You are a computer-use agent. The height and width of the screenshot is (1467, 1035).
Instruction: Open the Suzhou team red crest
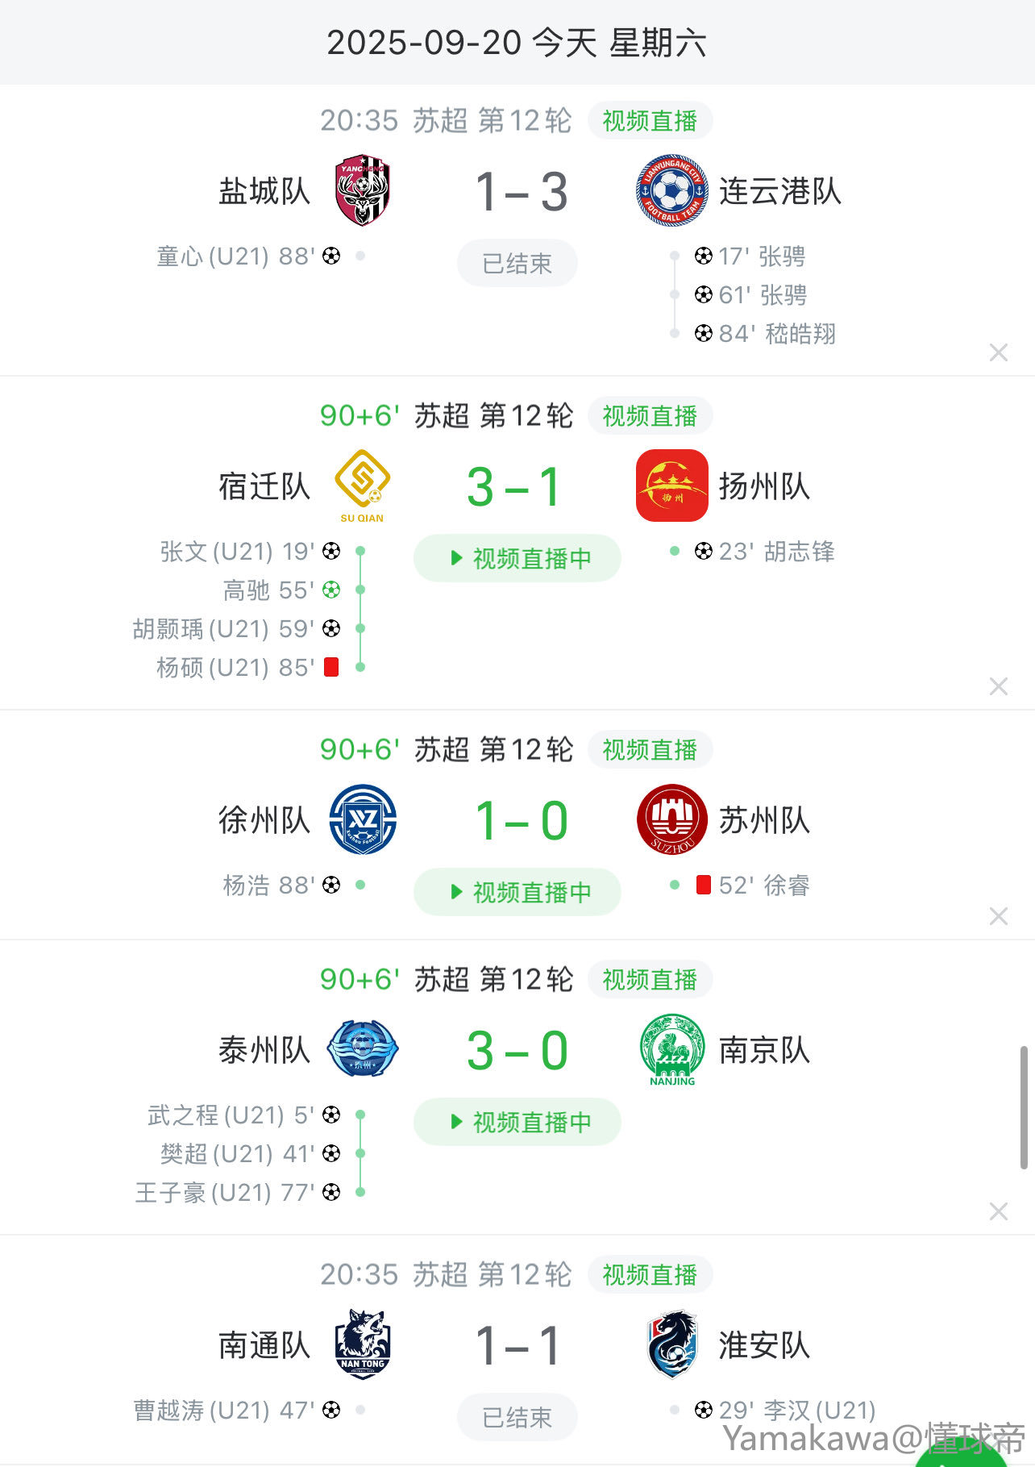pos(671,820)
